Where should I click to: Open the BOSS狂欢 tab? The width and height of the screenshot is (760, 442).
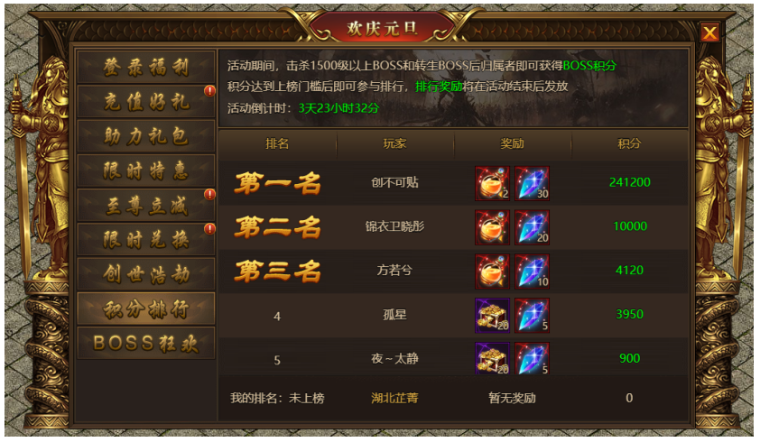146,343
